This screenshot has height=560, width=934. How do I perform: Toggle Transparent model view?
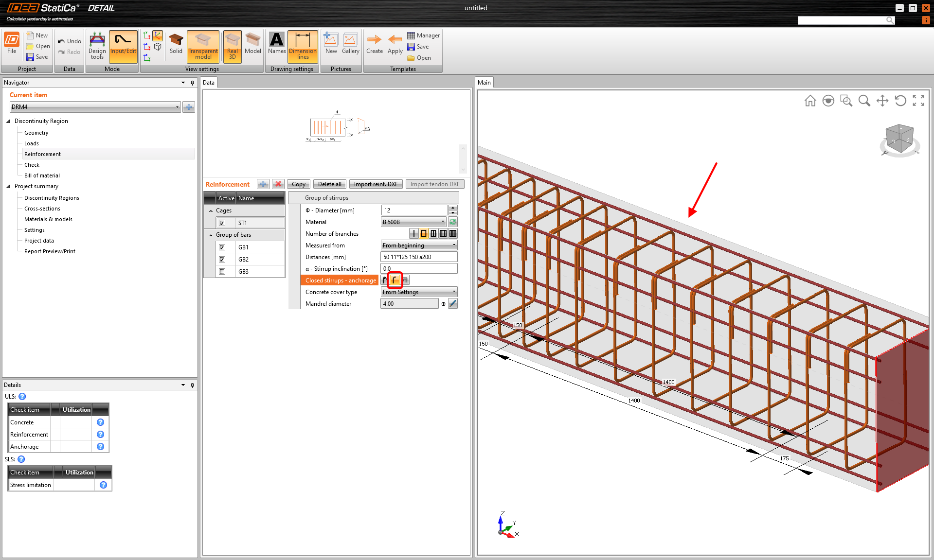[x=203, y=46]
